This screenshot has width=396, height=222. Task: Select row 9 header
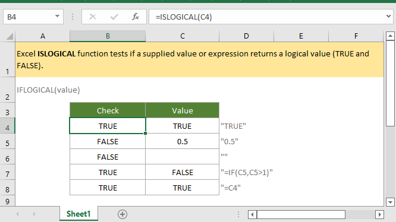coord(8,201)
